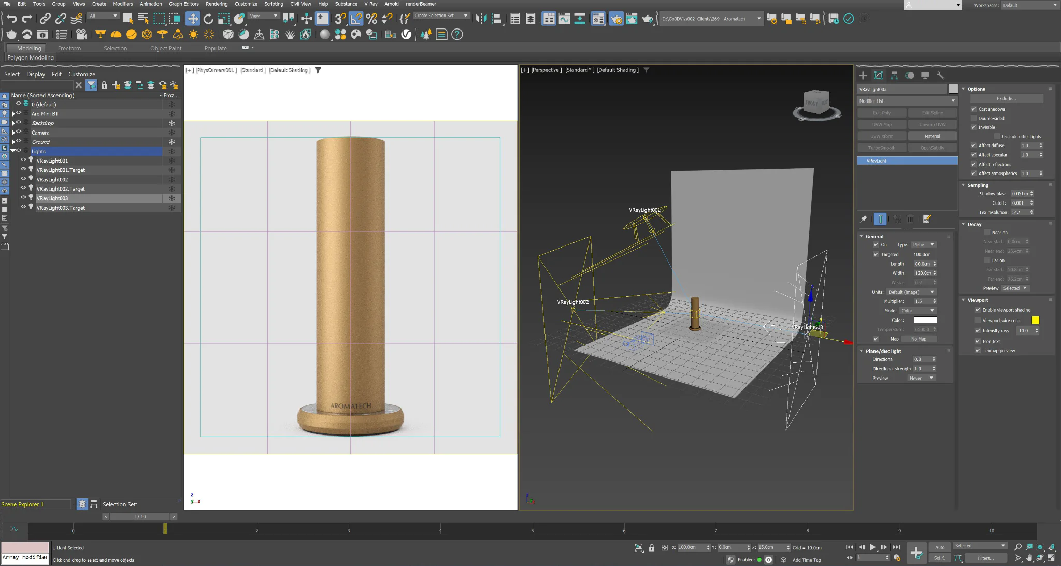Click the yellow Viewport wire color swatch
Screen dimensions: 1061x566
pos(1036,321)
